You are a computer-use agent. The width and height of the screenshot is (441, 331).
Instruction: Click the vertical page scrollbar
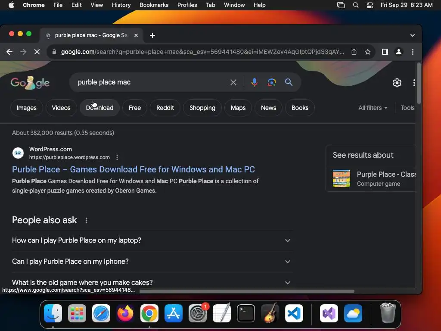click(419, 83)
